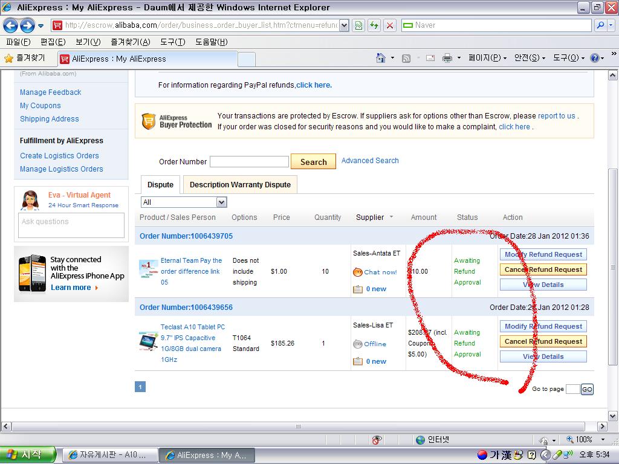This screenshot has width=619, height=464.
Task: Stop page loading with the red X icon
Action: click(x=390, y=25)
